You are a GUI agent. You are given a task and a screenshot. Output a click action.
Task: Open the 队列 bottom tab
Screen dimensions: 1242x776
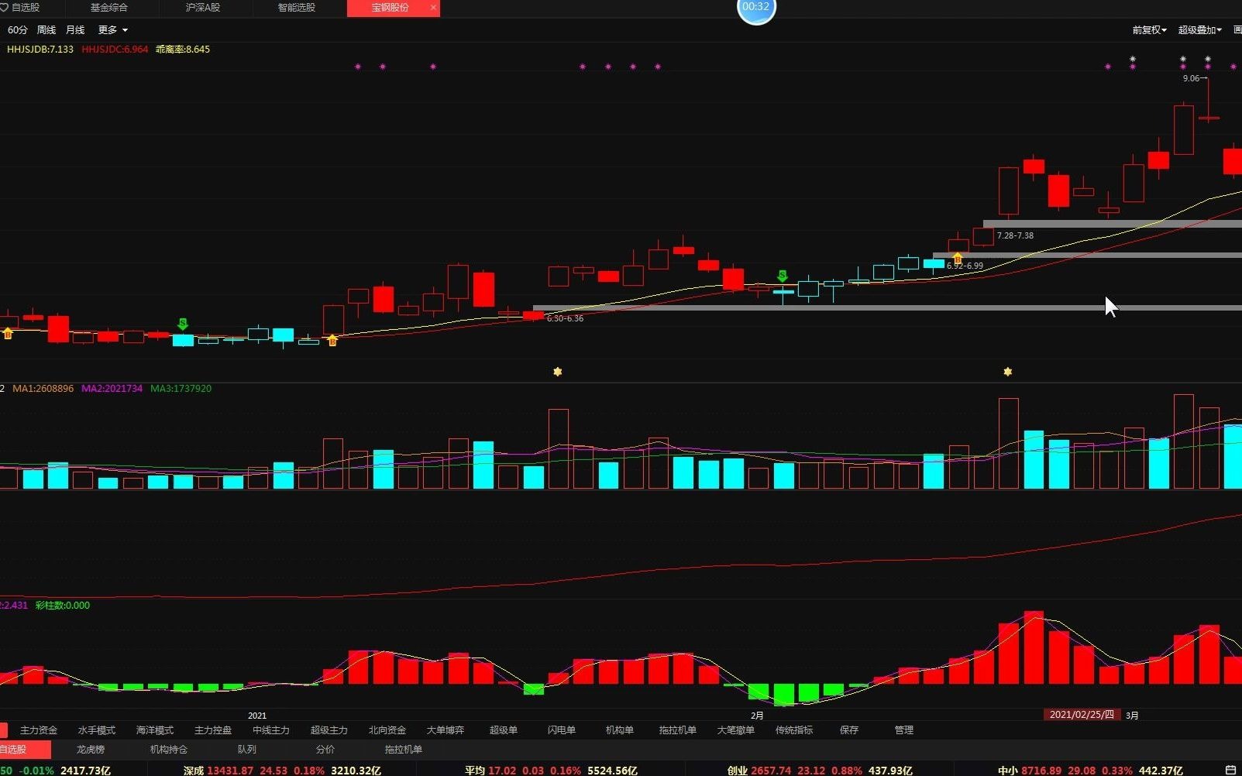(x=247, y=750)
